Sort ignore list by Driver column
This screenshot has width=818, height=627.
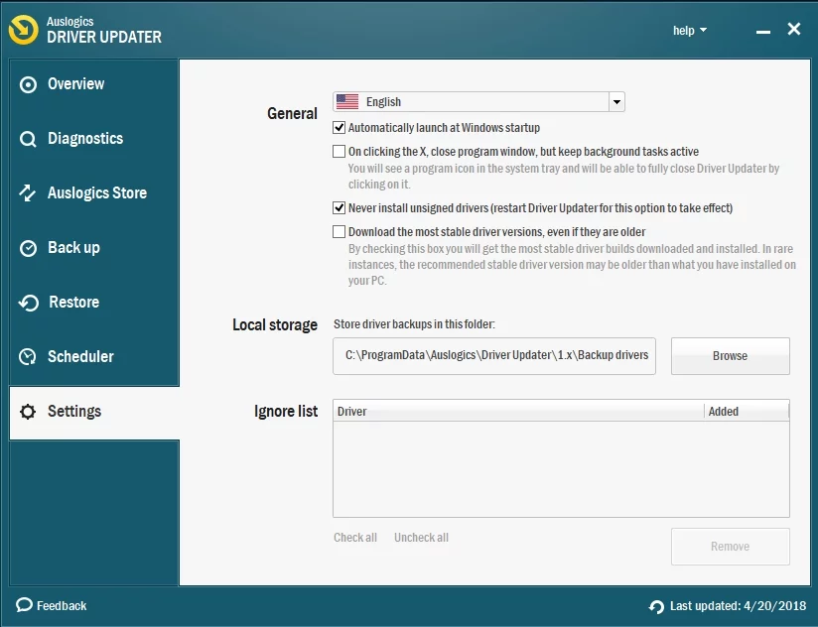[516, 411]
